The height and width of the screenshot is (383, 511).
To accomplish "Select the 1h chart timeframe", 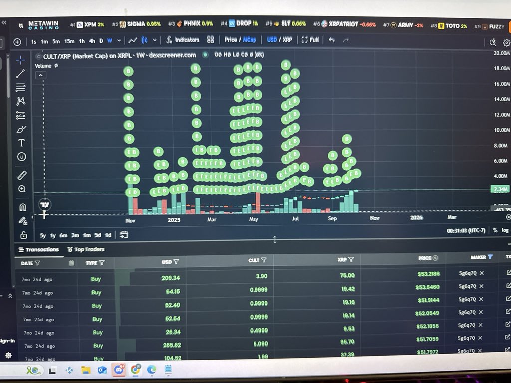I will point(81,40).
